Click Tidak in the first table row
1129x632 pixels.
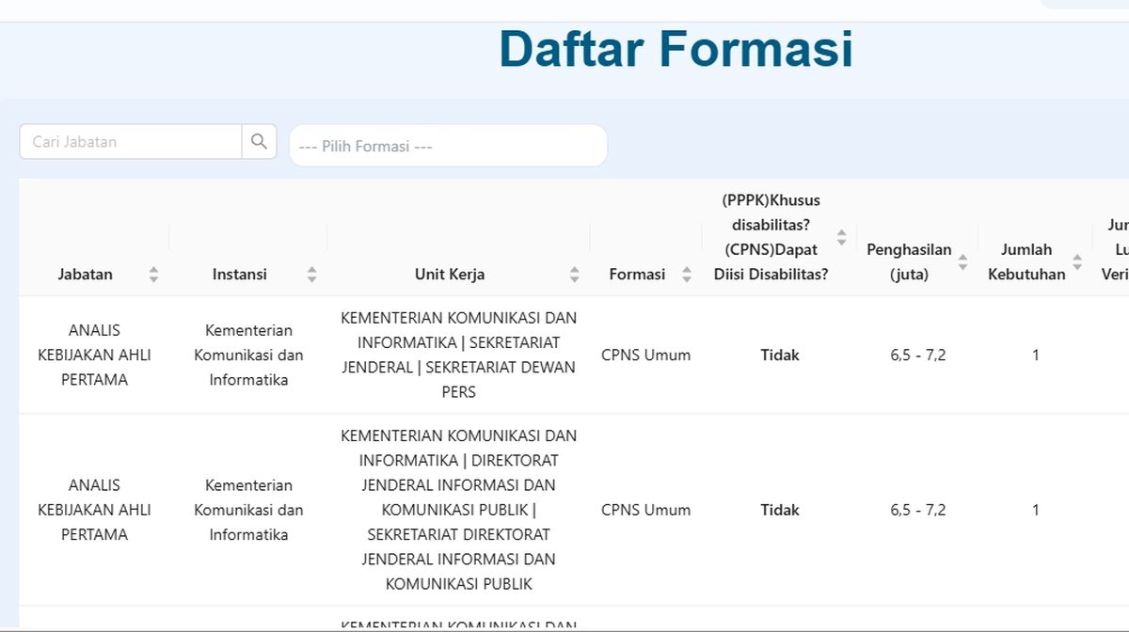(780, 355)
